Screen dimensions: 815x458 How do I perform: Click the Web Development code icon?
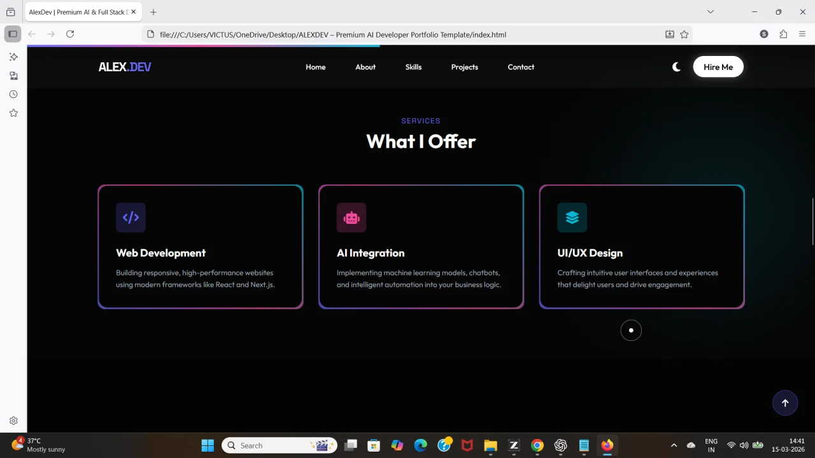click(x=131, y=218)
